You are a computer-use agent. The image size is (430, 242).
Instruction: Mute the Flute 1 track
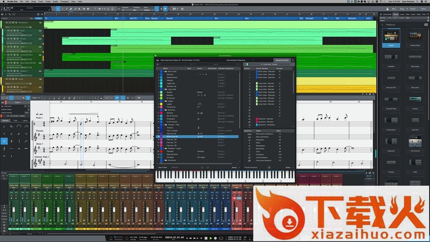pos(8,31)
